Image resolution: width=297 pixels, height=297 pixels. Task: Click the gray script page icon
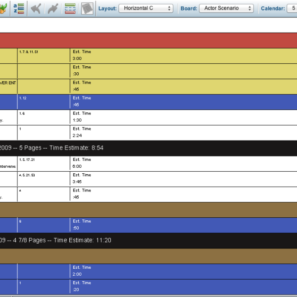pyautogui.click(x=87, y=8)
